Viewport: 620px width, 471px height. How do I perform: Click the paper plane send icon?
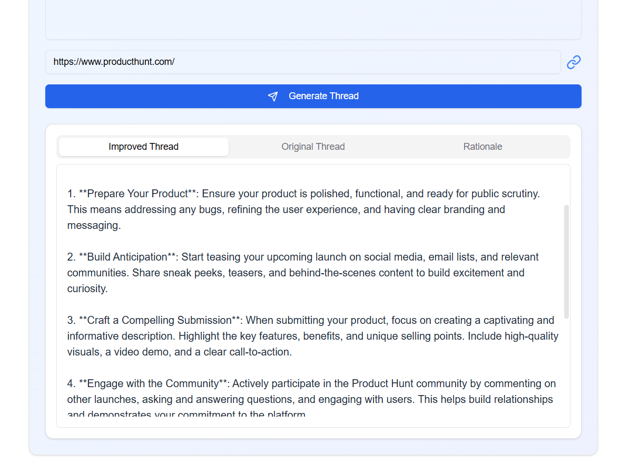coord(273,96)
